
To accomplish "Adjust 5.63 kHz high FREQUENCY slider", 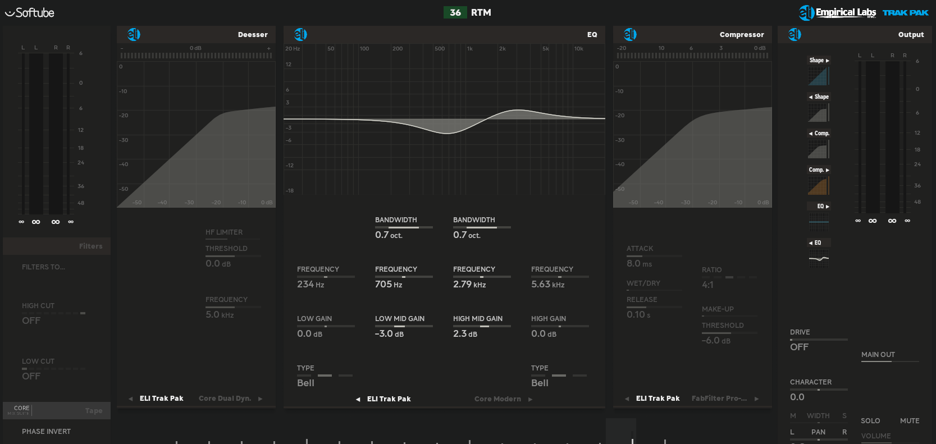I will point(560,277).
